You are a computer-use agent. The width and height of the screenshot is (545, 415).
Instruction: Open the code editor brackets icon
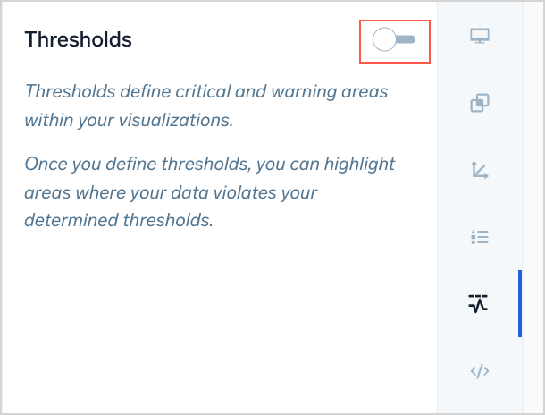tap(480, 370)
